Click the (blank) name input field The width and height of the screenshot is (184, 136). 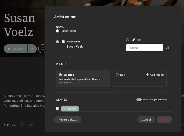144,48
